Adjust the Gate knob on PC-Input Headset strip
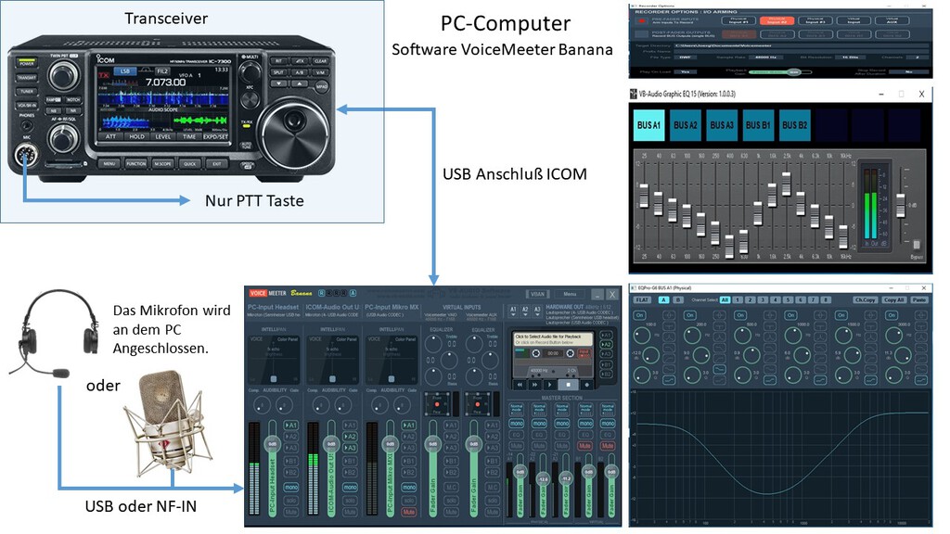The height and width of the screenshot is (534, 950). (284, 404)
